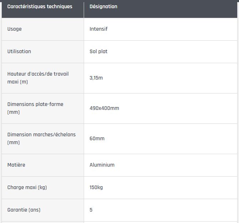
Task: Click '(mm)' under 'Dimensions plate-forme'
Action: pyautogui.click(x=14, y=112)
